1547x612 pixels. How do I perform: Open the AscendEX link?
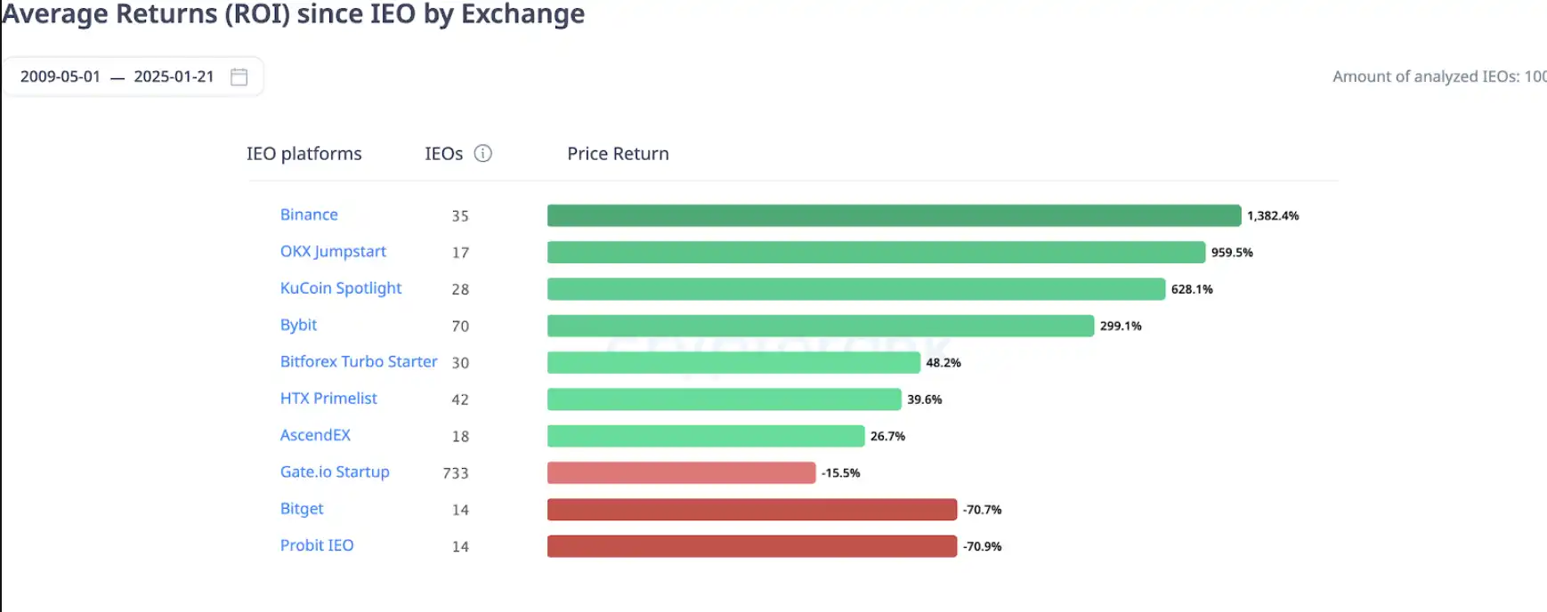315,435
